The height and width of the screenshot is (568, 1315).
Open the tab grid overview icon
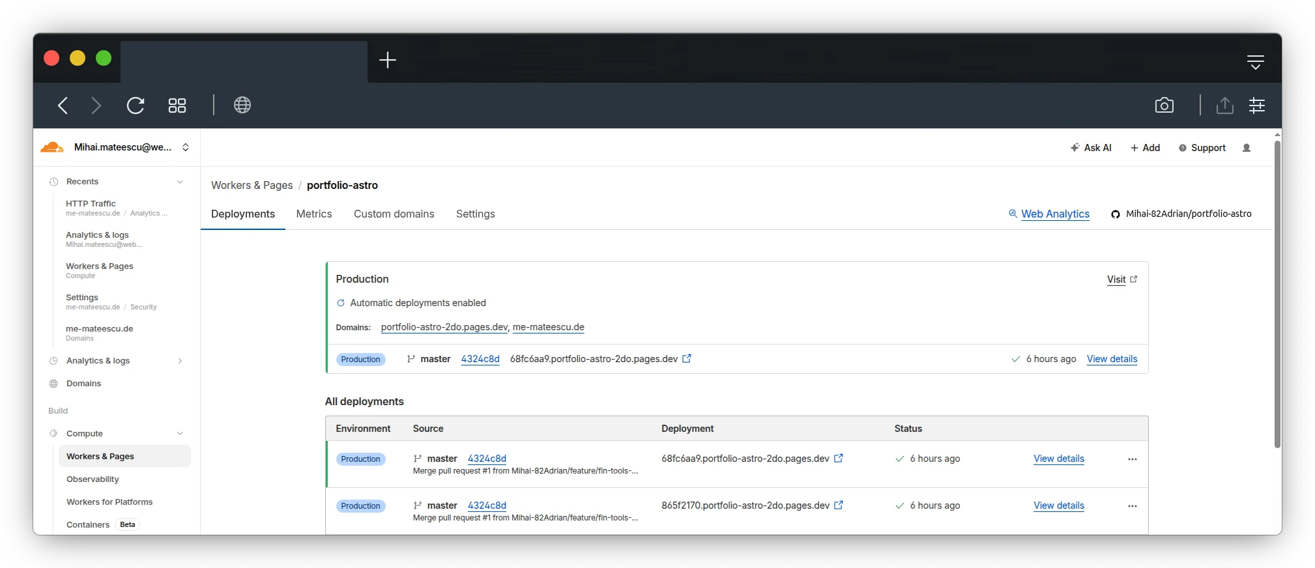click(x=177, y=106)
